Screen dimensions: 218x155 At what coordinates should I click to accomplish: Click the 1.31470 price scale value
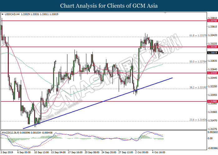tap(213, 121)
